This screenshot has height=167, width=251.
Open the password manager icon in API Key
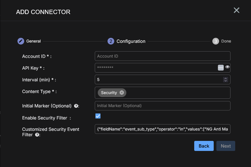click(221, 68)
